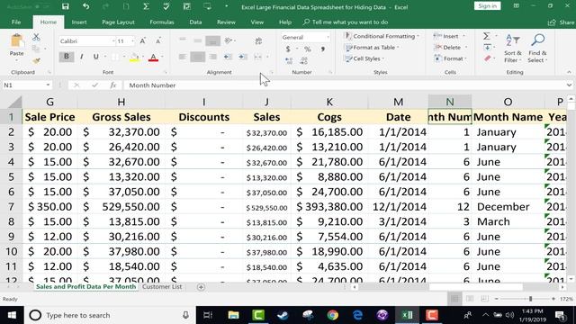This screenshot has height=324, width=576.
Task: Toggle Bold formatting
Action: click(x=66, y=57)
